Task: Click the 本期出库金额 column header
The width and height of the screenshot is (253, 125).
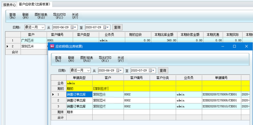Action: click(x=164, y=35)
